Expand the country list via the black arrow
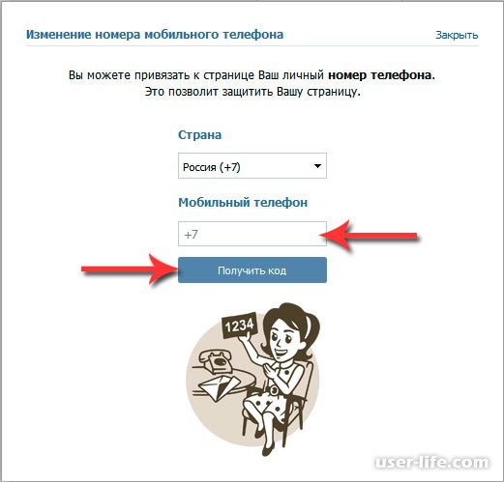504x482 pixels. pos(317,166)
